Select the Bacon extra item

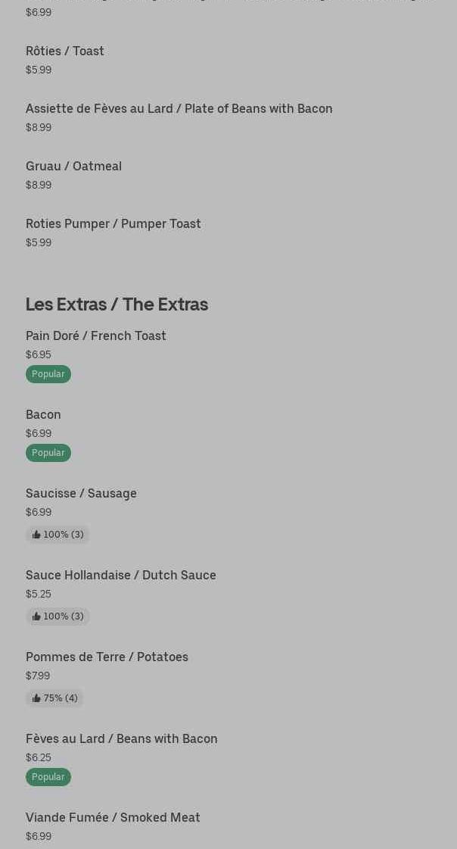[43, 414]
